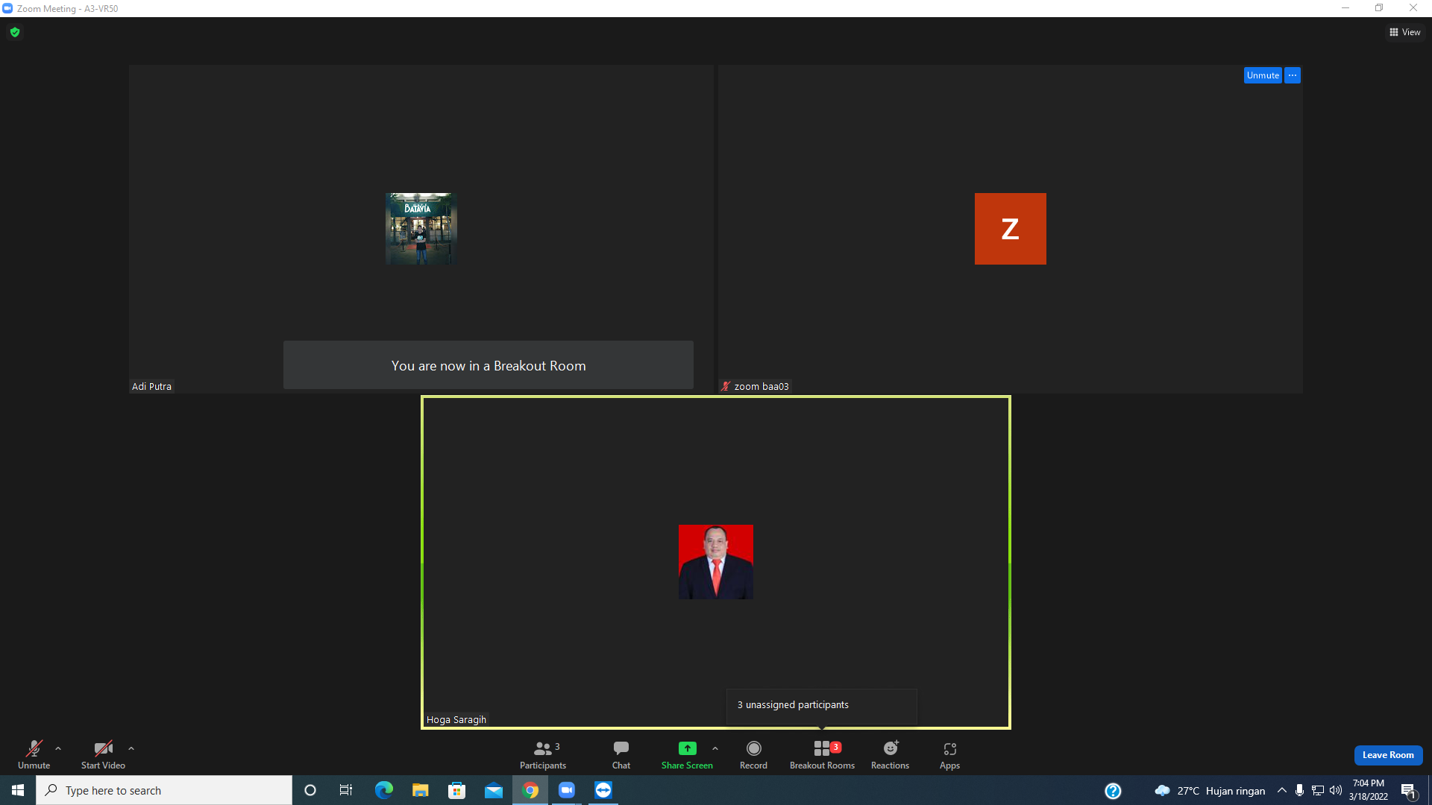Unmute the microphone in Zoom toolbar

34,754
